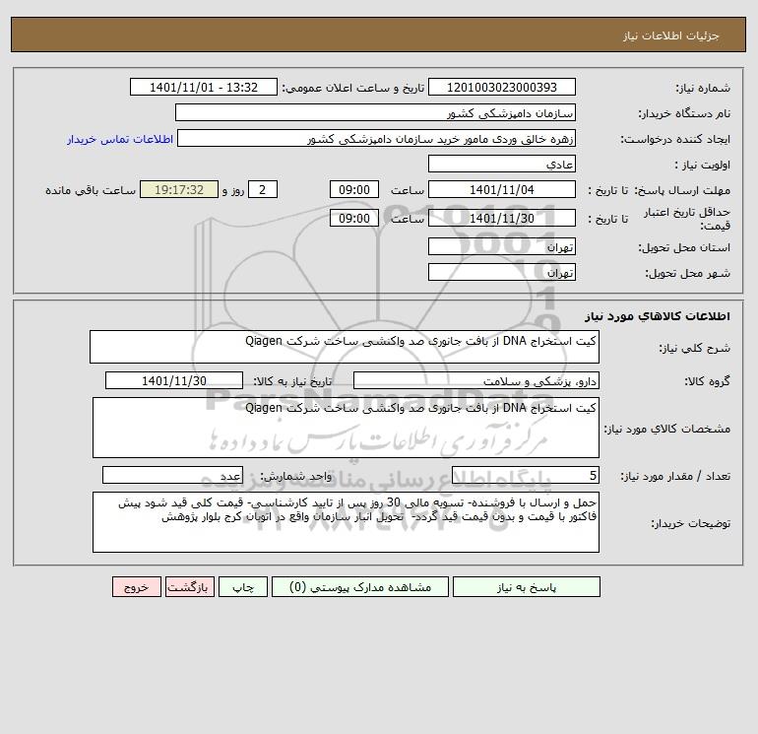Open مشاهده مدارک پیوستی (0) button
This screenshot has width=758, height=734.
(x=360, y=587)
